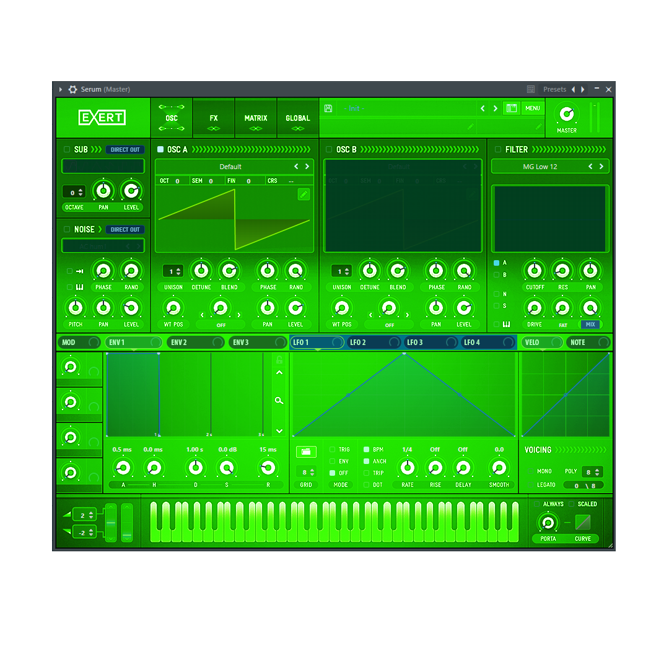Open the MG Low 12 filter type dropdown

coord(540,167)
